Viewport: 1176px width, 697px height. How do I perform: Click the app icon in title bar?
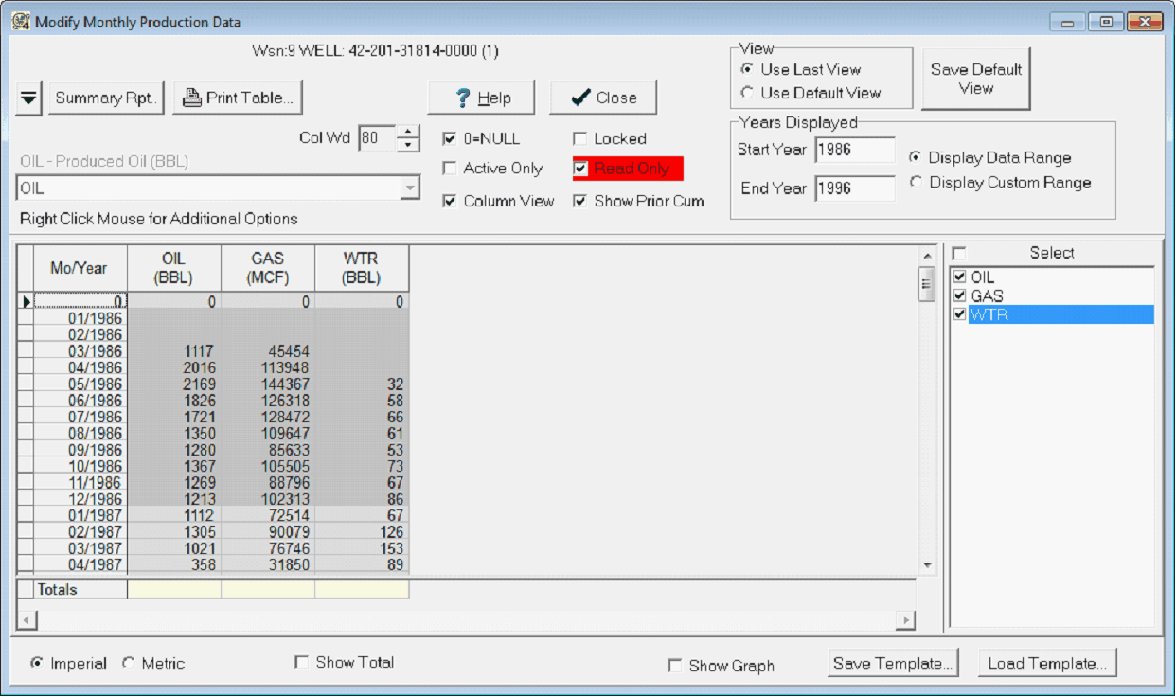(x=20, y=22)
